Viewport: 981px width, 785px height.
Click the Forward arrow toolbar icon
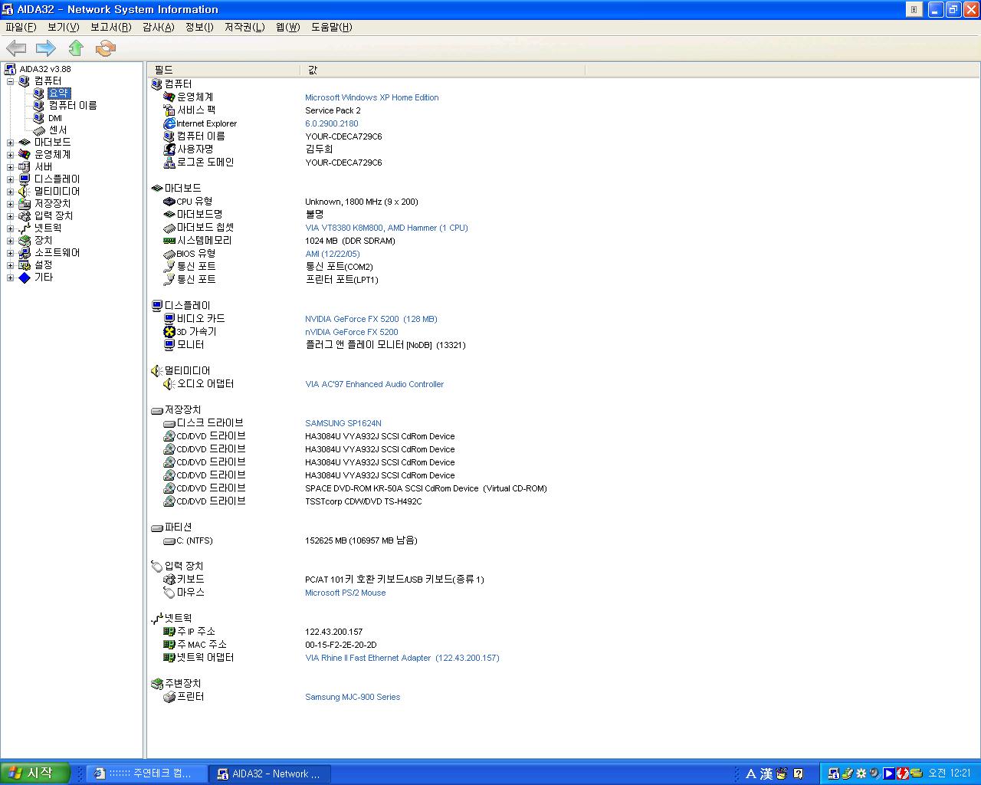46,48
